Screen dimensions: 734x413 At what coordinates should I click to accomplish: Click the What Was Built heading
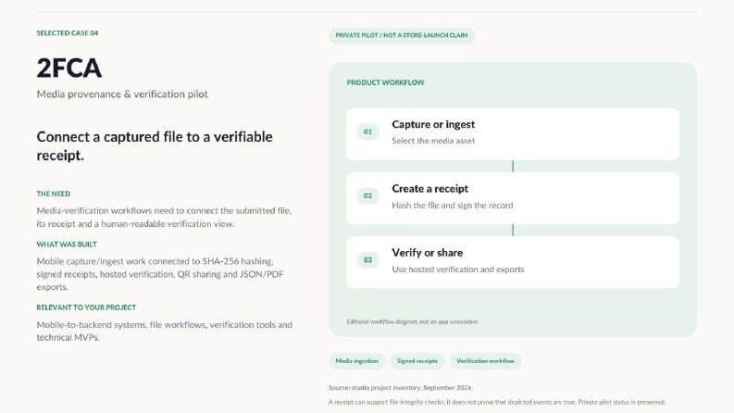pyautogui.click(x=67, y=244)
